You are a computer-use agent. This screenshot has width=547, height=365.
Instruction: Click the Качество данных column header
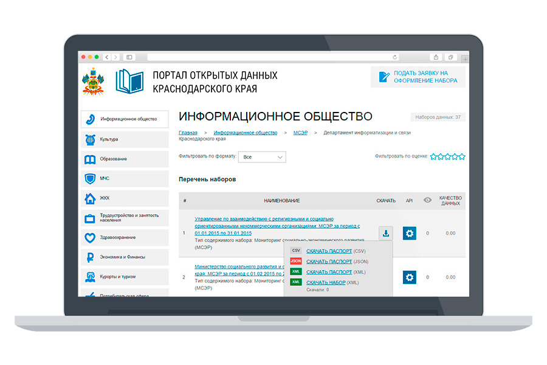(x=450, y=201)
